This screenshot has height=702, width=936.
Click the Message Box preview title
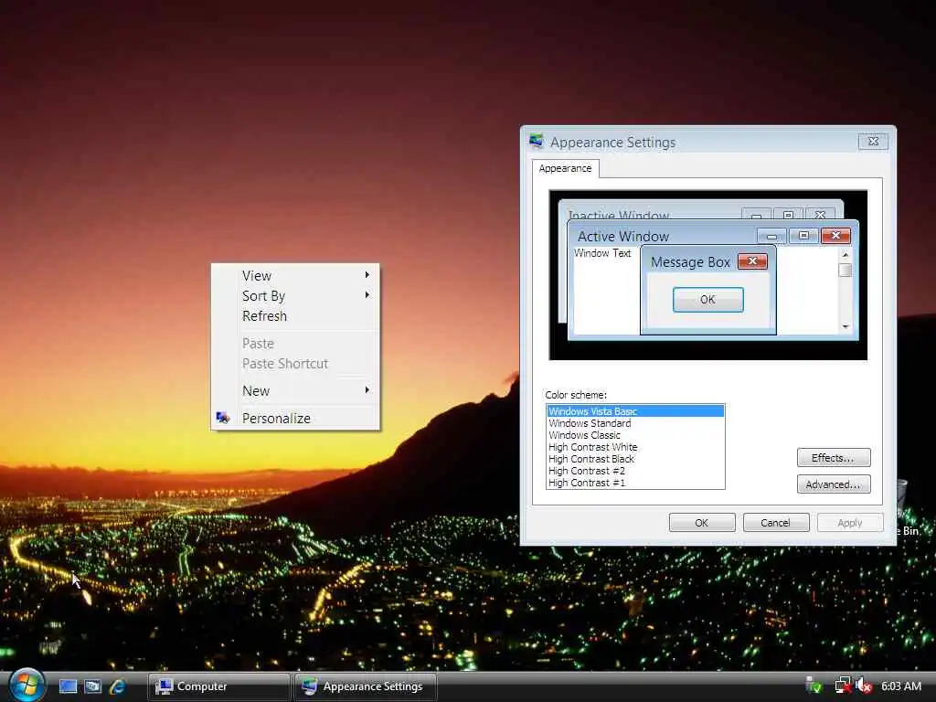click(x=691, y=262)
